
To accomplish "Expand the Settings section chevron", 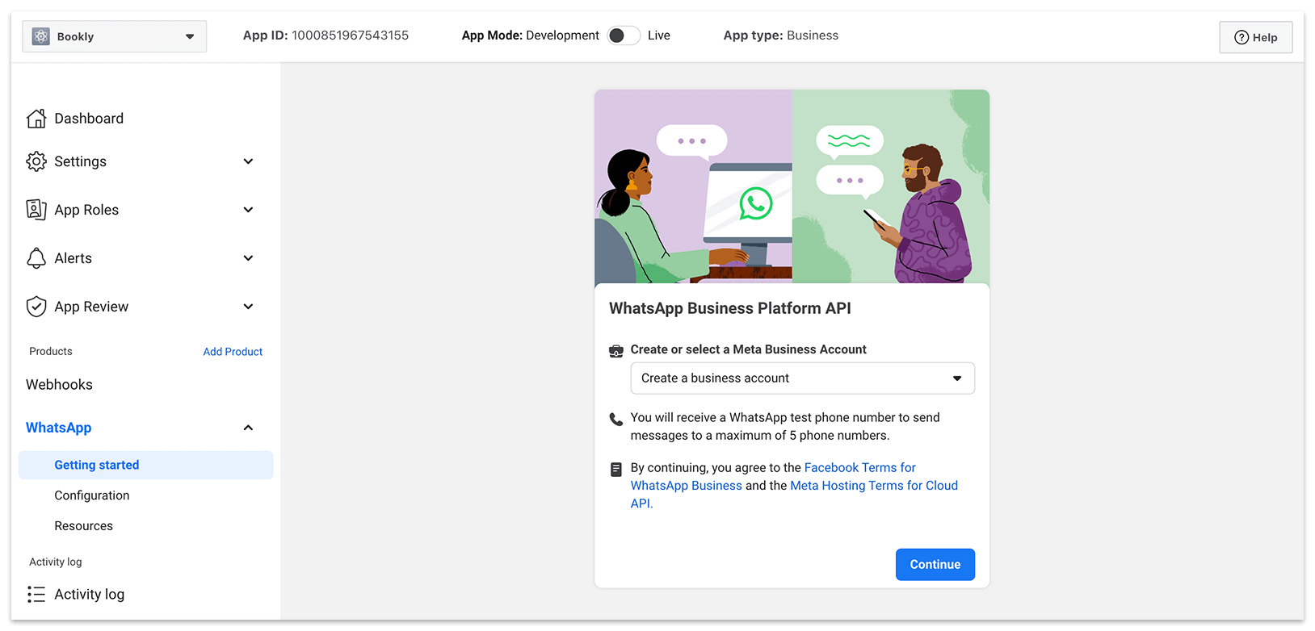I will [x=249, y=161].
